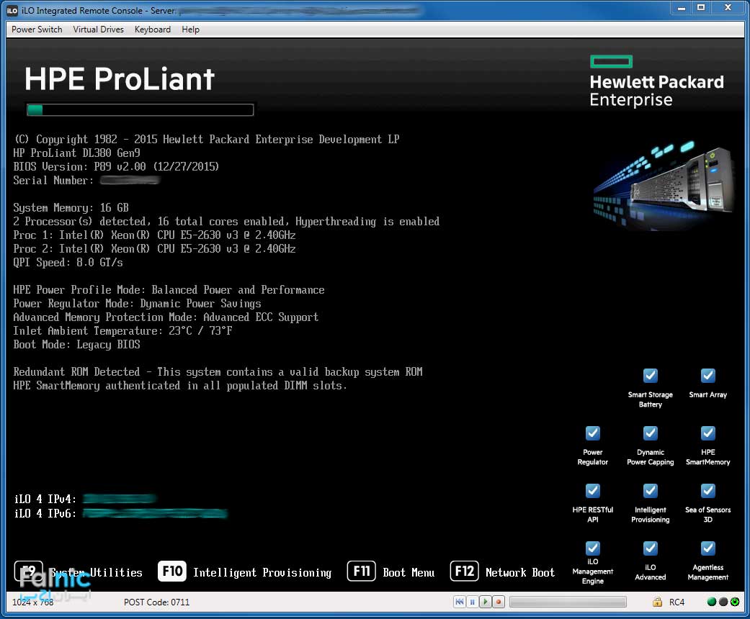Open the Virtual Drives menu

[x=99, y=30]
